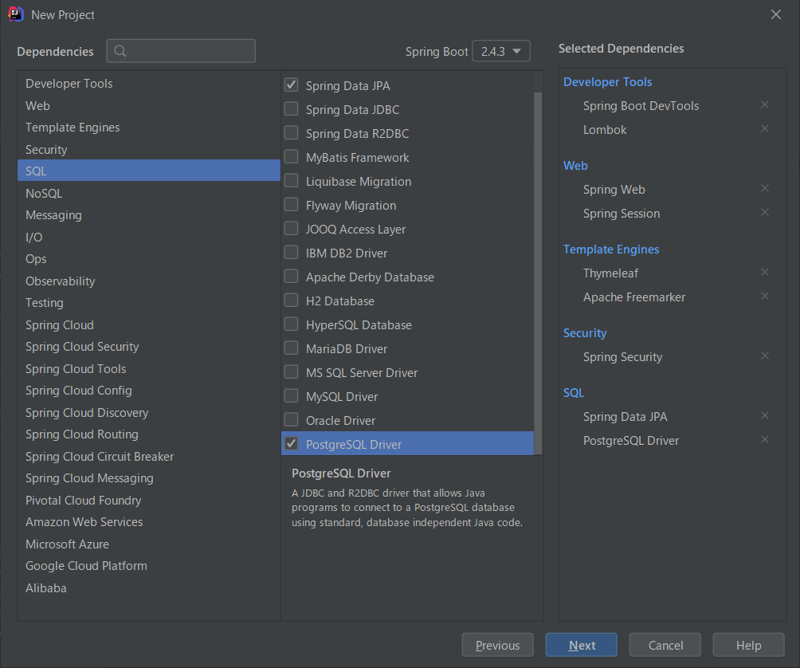Select Developer Tools category
Screen dimensions: 800x668
click(x=149, y=83)
